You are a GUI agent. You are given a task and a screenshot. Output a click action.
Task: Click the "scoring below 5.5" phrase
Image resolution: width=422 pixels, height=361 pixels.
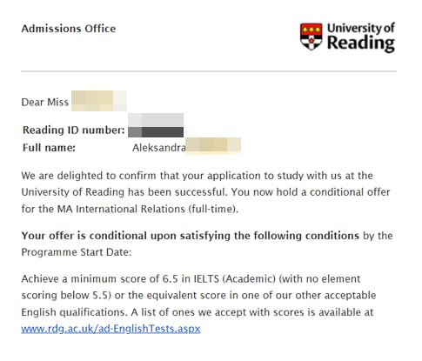coord(66,296)
